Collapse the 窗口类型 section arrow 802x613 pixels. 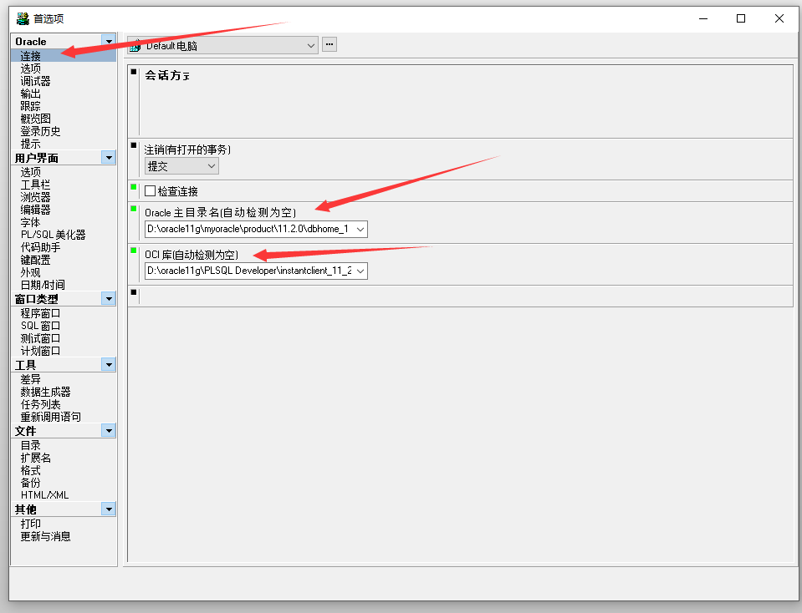(109, 298)
